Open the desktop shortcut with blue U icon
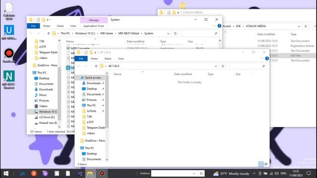This screenshot has height=178, width=317. (9, 30)
